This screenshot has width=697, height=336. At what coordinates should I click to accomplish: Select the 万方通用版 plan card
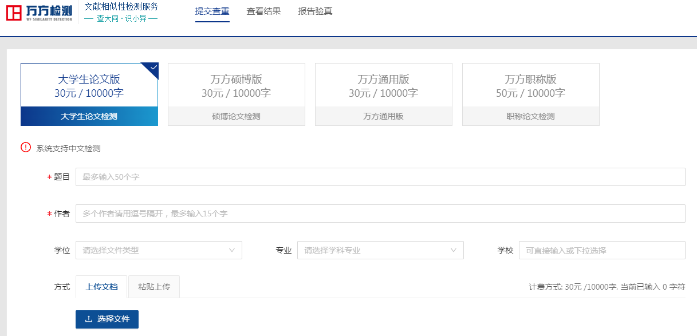pyautogui.click(x=383, y=85)
